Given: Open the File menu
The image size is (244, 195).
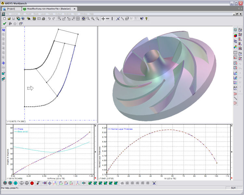Looking at the screenshot, I should [7, 14].
